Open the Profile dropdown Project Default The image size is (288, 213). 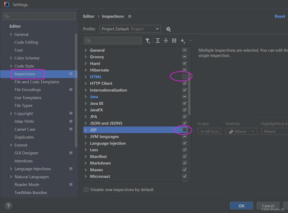(x=130, y=29)
